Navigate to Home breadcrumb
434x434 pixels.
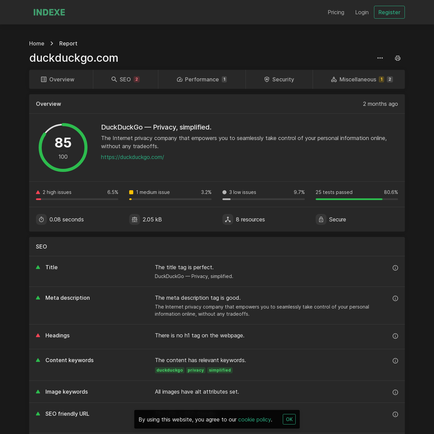point(37,43)
